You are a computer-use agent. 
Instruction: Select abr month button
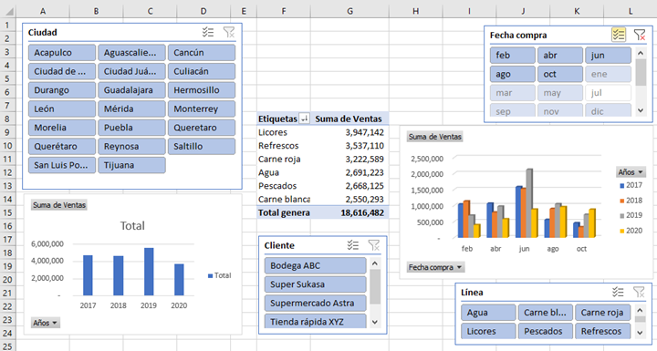[560, 56]
